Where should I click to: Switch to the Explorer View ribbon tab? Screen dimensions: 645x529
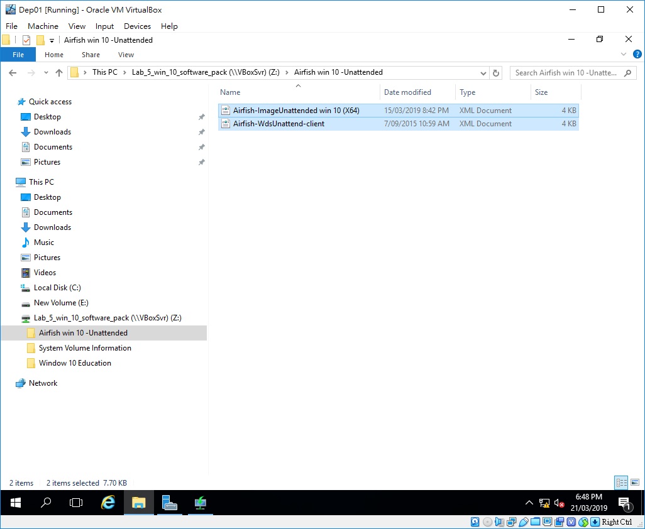click(x=126, y=55)
